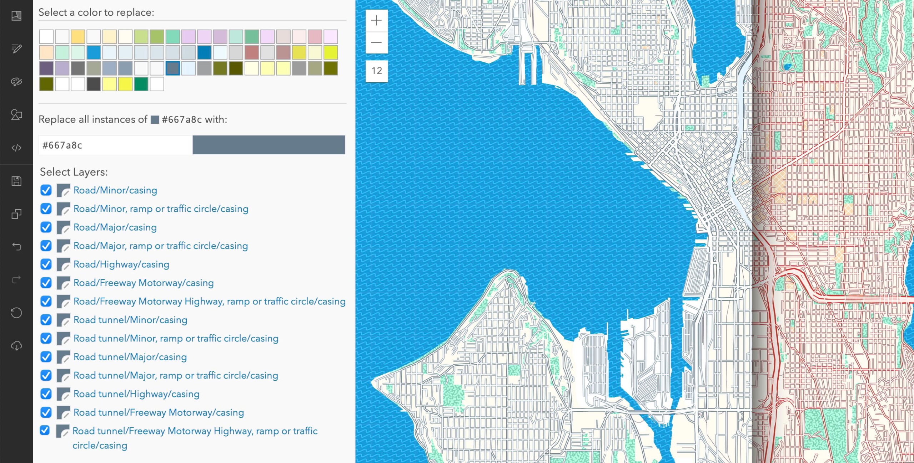Open the basemap styles icon in sidebar

pos(16,16)
